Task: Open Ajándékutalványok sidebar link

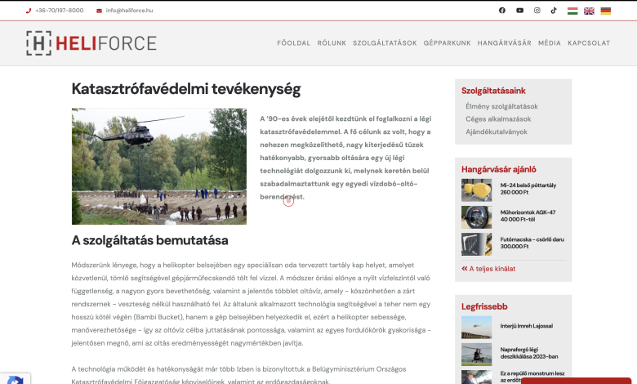Action: point(497,132)
